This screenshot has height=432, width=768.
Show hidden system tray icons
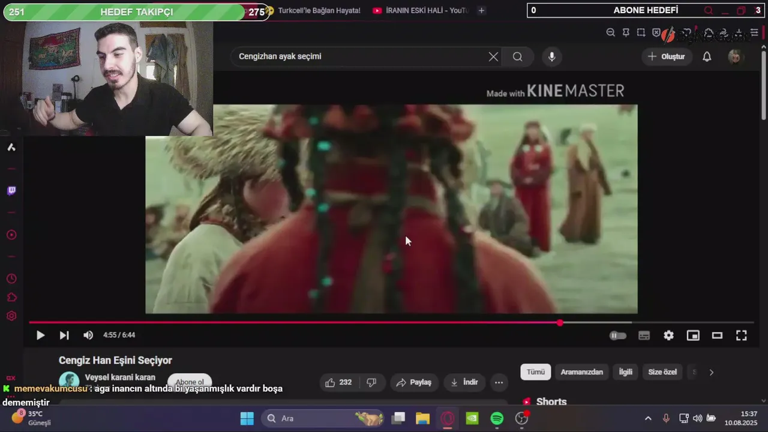pos(648,418)
